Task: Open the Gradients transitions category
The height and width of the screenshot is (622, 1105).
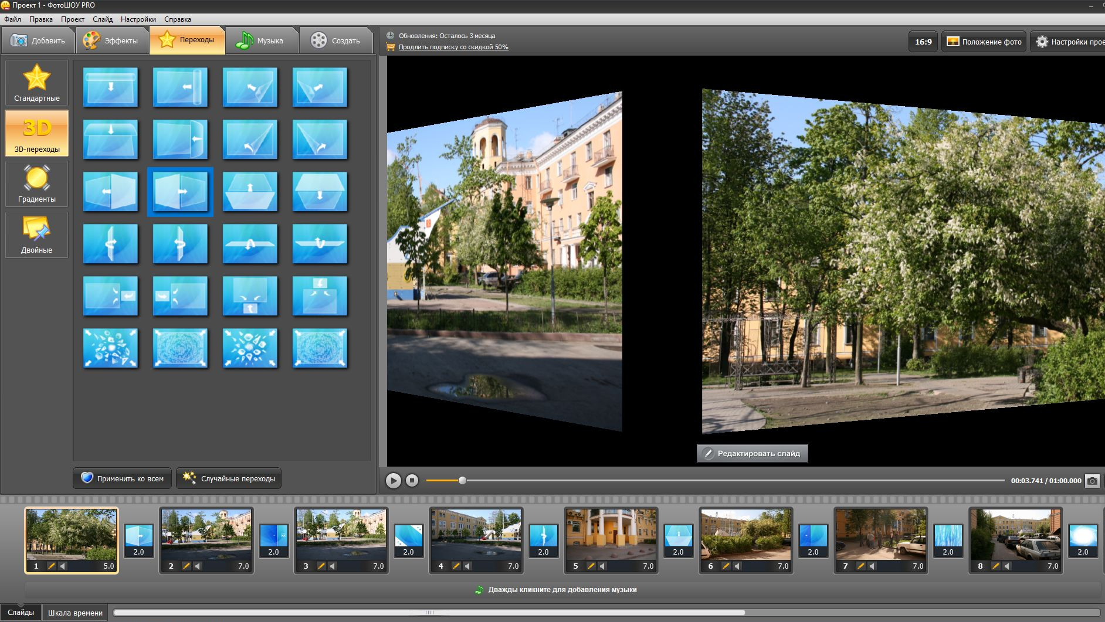Action: [x=36, y=183]
